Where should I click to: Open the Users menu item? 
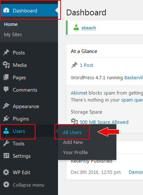tap(18, 131)
